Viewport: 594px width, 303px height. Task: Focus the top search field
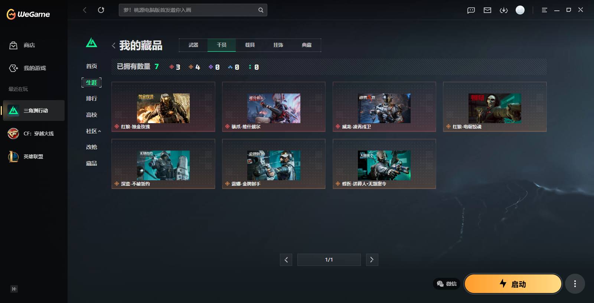[193, 10]
